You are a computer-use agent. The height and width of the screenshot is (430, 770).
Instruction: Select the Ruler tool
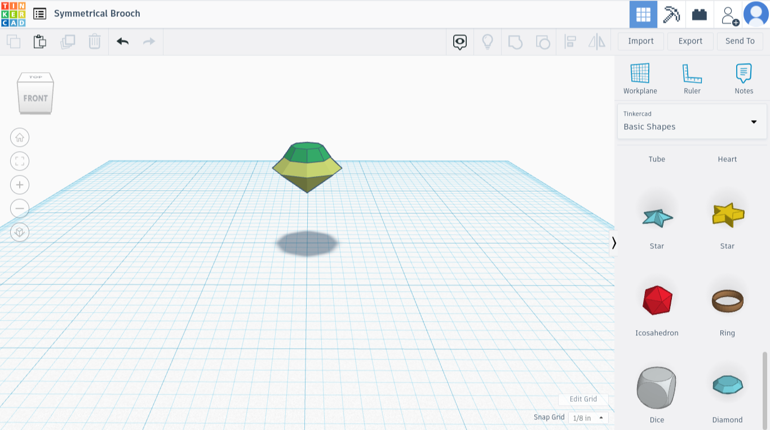pos(692,78)
